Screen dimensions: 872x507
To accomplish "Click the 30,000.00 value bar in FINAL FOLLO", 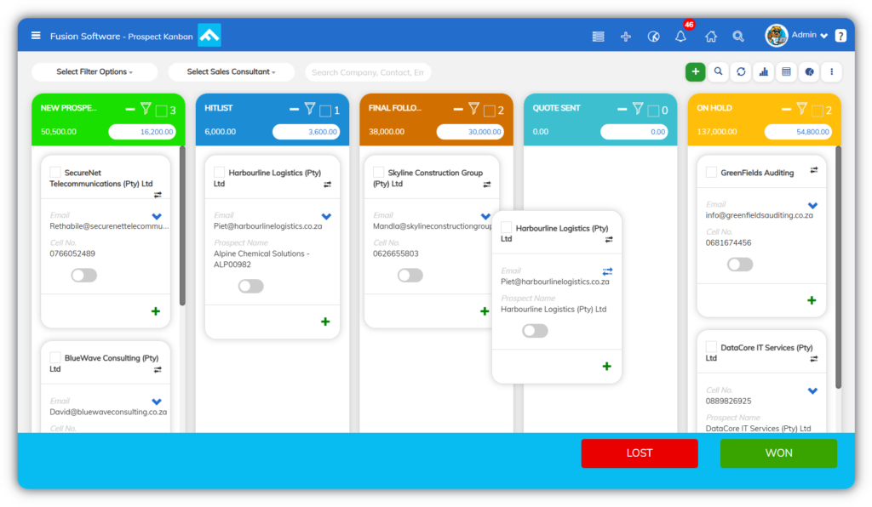I will (x=470, y=132).
